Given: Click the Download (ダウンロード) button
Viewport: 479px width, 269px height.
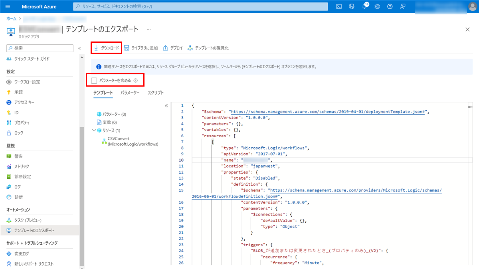Looking at the screenshot, I should [106, 48].
